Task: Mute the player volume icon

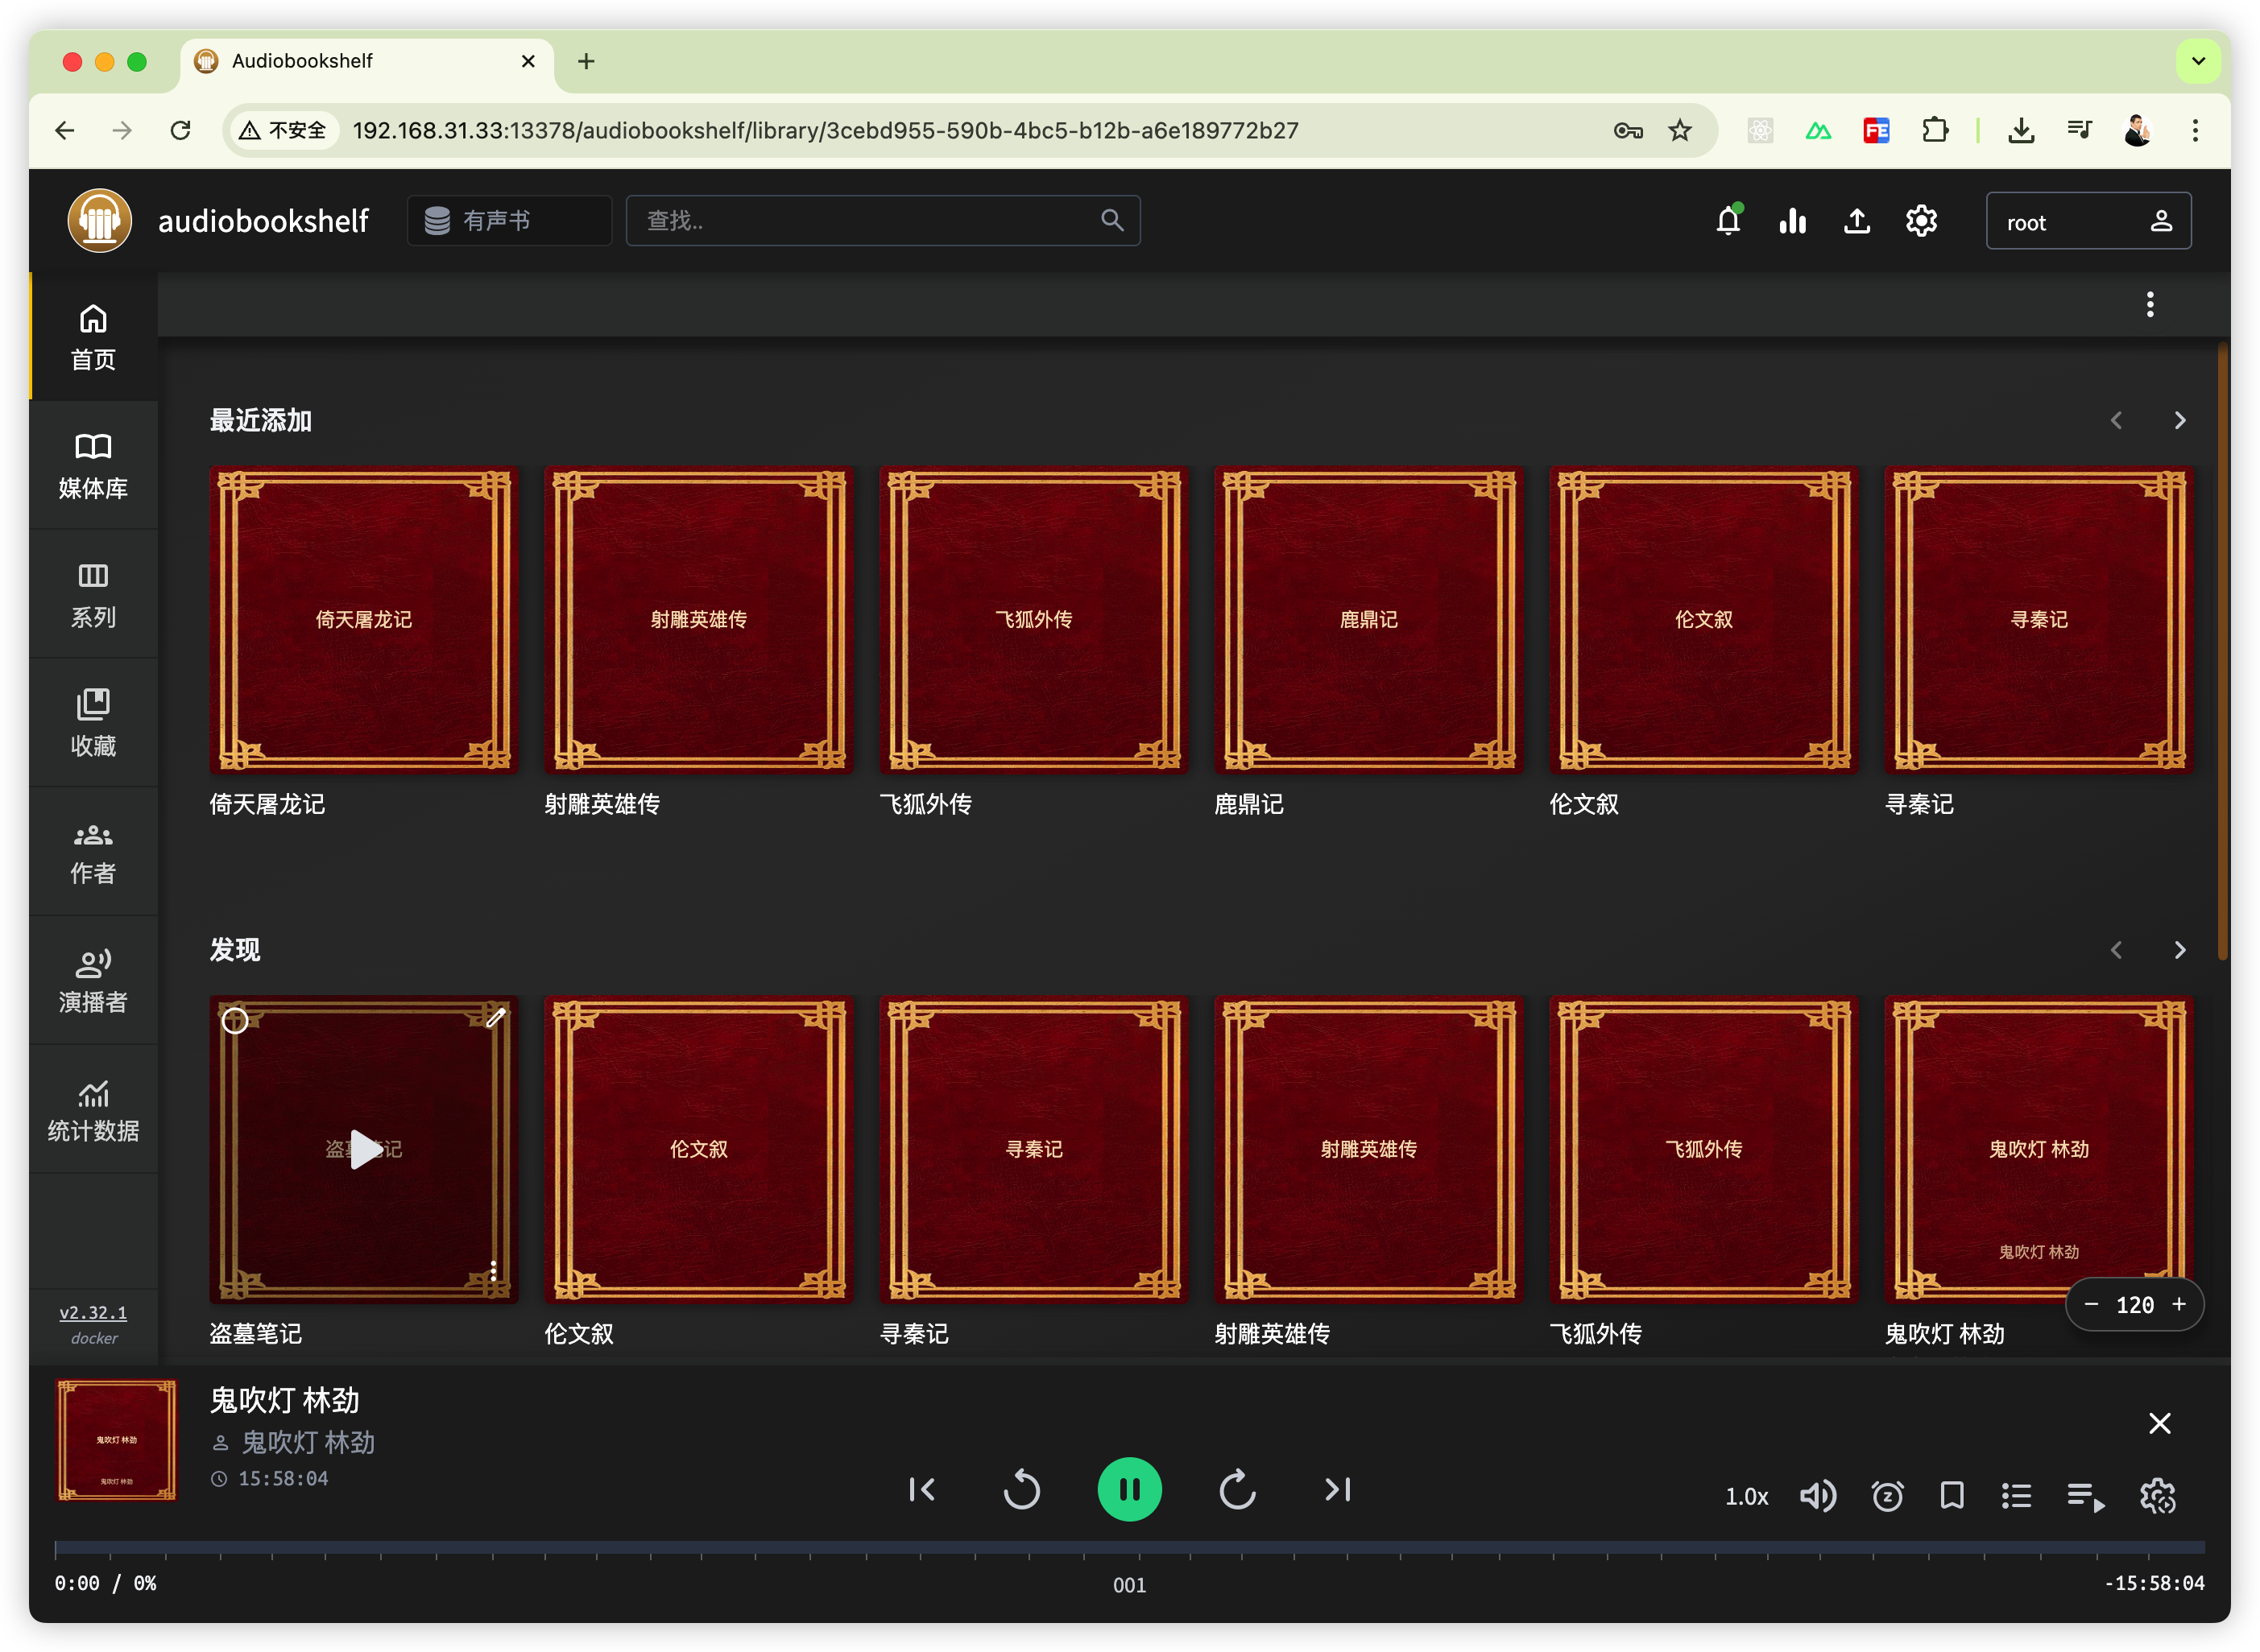Action: 1817,1496
